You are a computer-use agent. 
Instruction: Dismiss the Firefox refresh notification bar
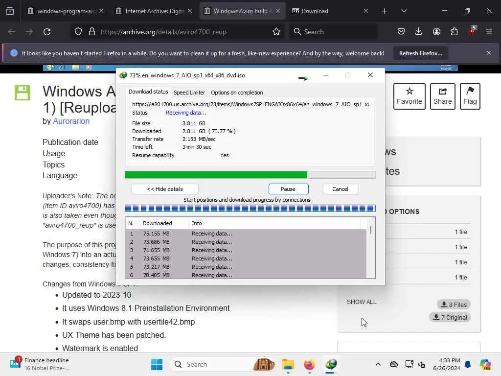coord(489,53)
